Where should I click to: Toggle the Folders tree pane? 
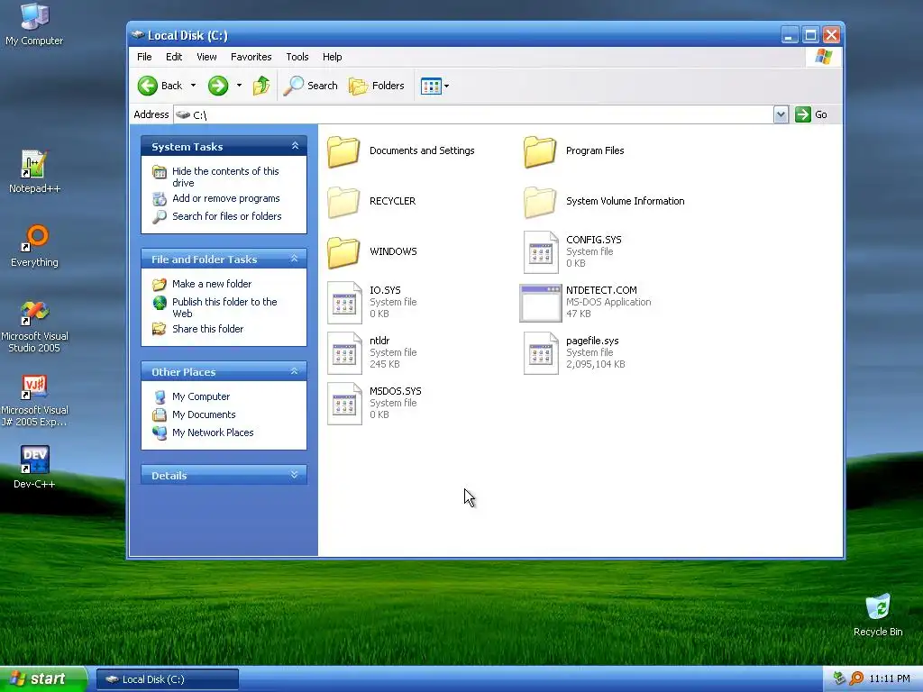click(x=377, y=86)
